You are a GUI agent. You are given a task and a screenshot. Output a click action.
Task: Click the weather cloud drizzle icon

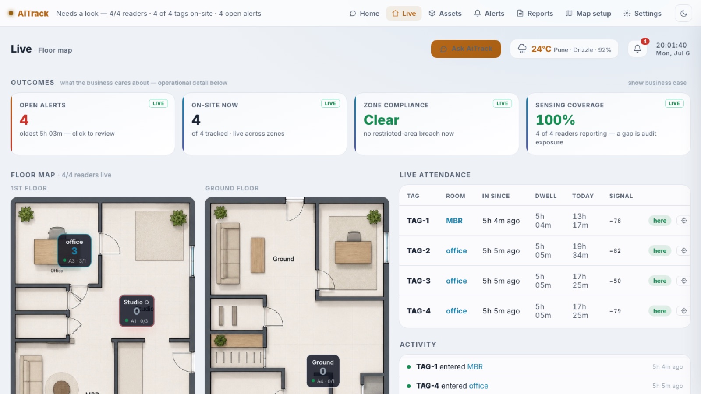tap(522, 49)
